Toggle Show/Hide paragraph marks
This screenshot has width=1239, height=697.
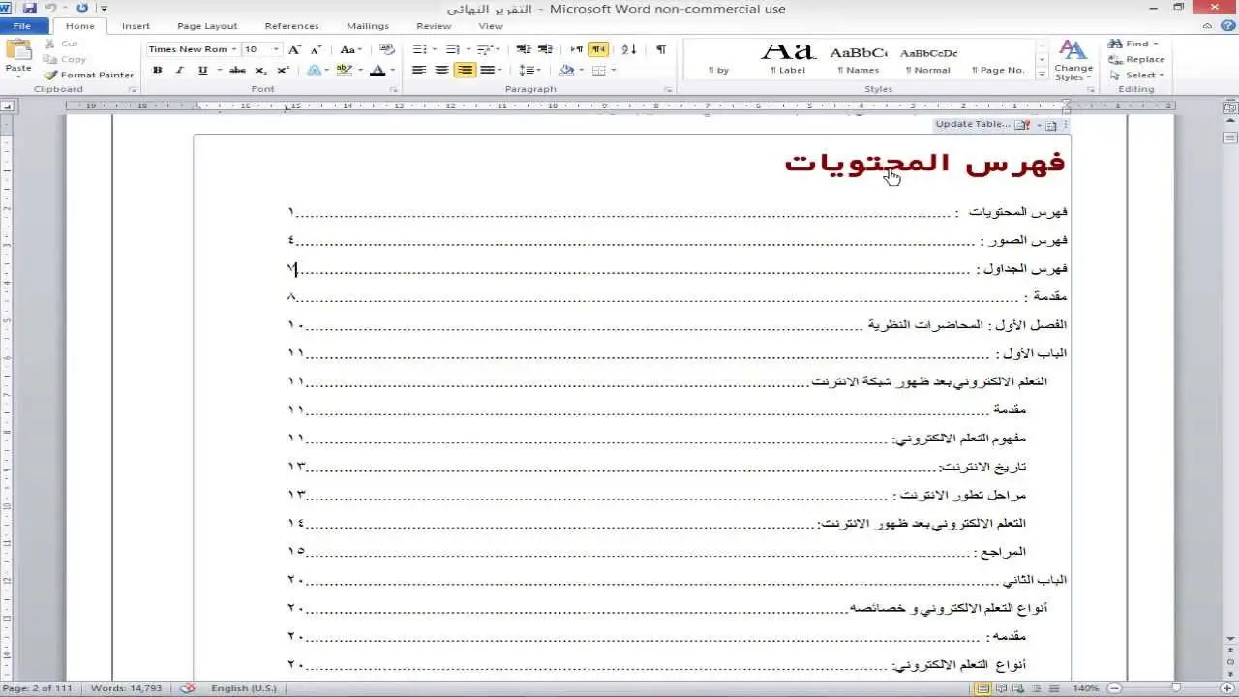[x=661, y=49]
